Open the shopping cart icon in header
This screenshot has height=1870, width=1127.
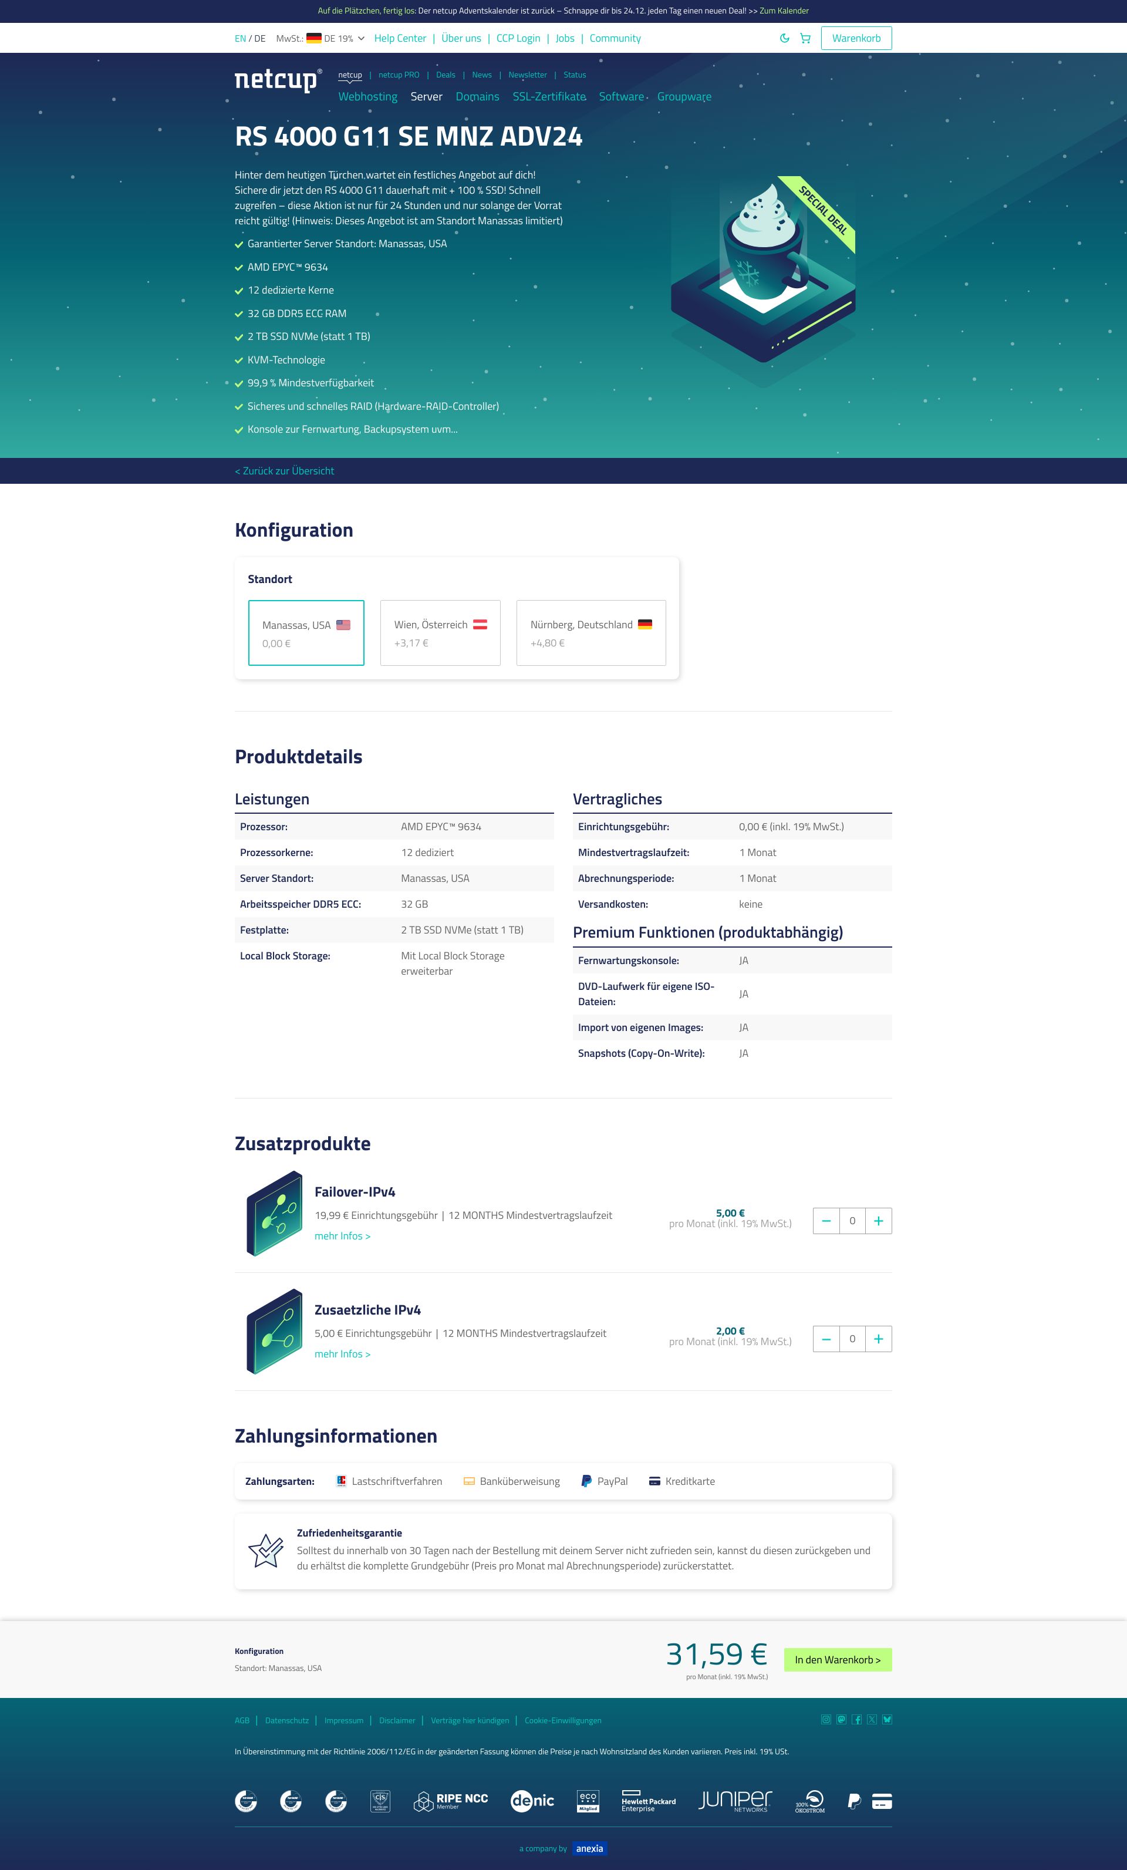pos(805,38)
